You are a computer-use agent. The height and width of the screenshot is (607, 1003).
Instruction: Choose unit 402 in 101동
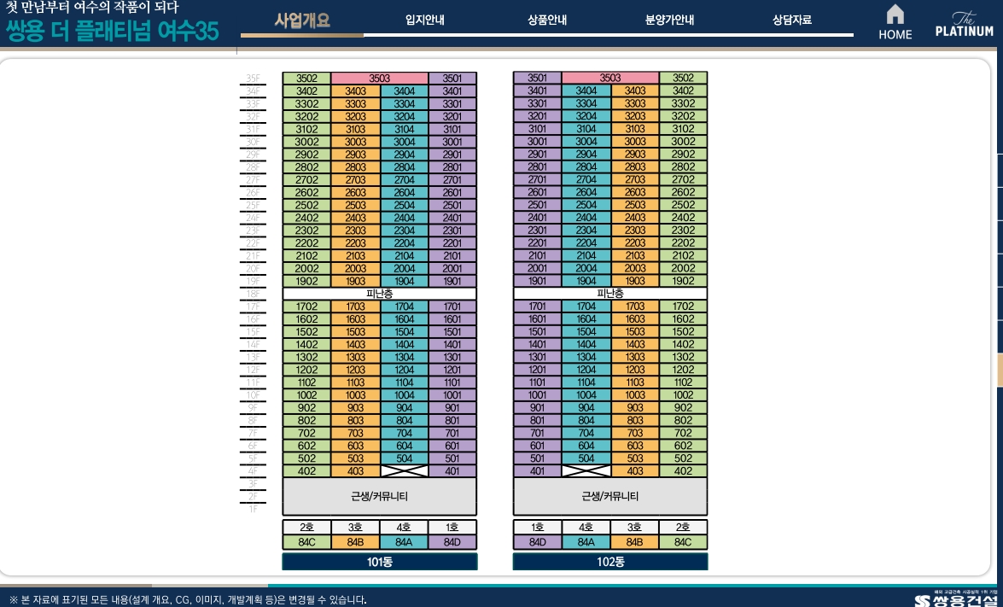(307, 470)
